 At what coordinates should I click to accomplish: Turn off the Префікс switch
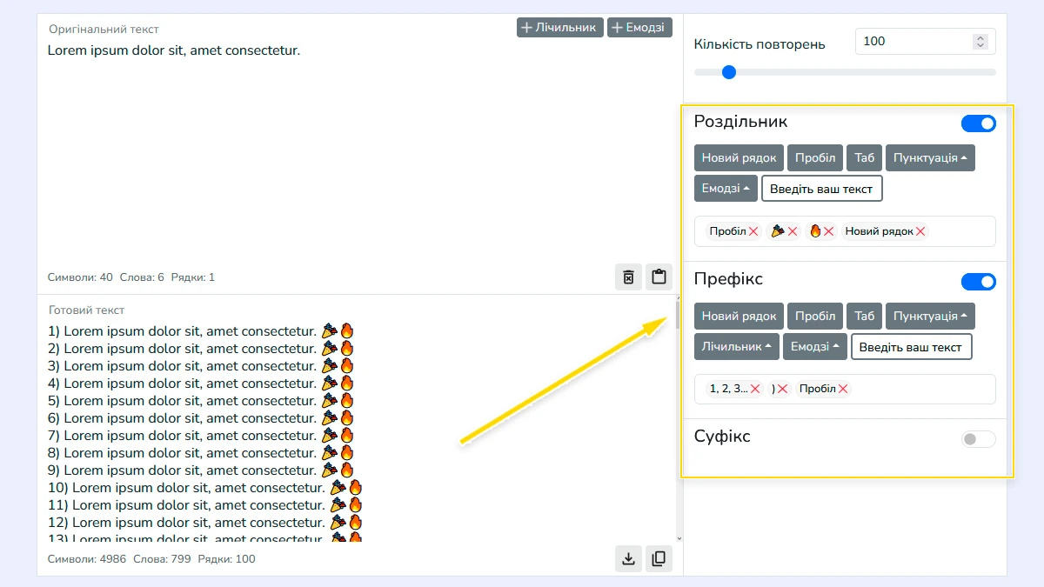978,282
